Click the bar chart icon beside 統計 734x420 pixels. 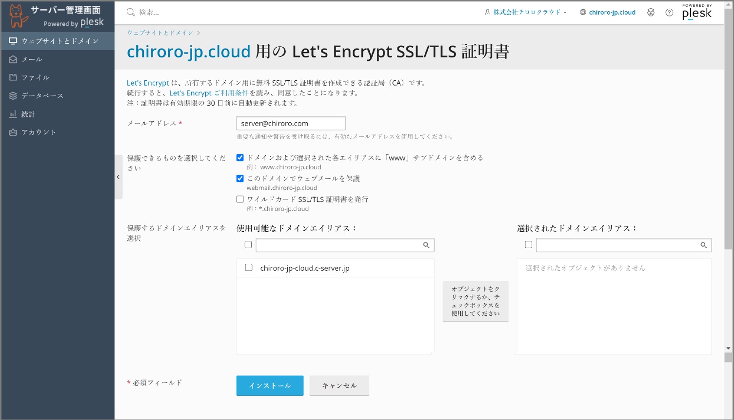[x=13, y=114]
